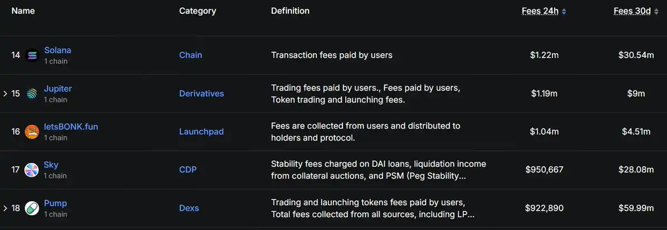667x230 pixels.
Task: Click the Jupiter logo icon
Action: (32, 94)
